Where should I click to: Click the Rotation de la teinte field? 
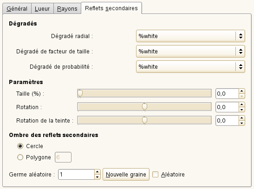click(227, 120)
